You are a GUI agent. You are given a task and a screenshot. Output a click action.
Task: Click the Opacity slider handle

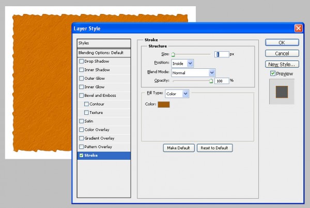[211, 81]
